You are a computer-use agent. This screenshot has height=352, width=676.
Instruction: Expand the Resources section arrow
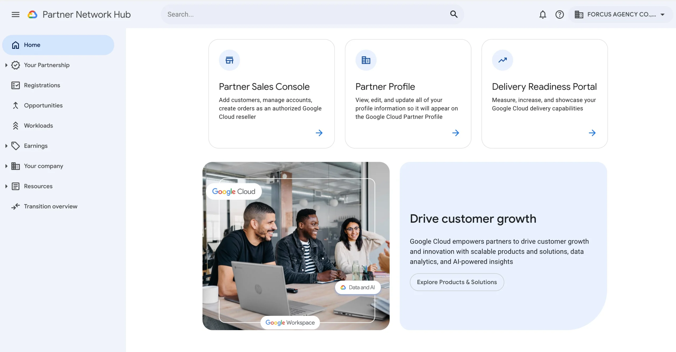point(6,186)
